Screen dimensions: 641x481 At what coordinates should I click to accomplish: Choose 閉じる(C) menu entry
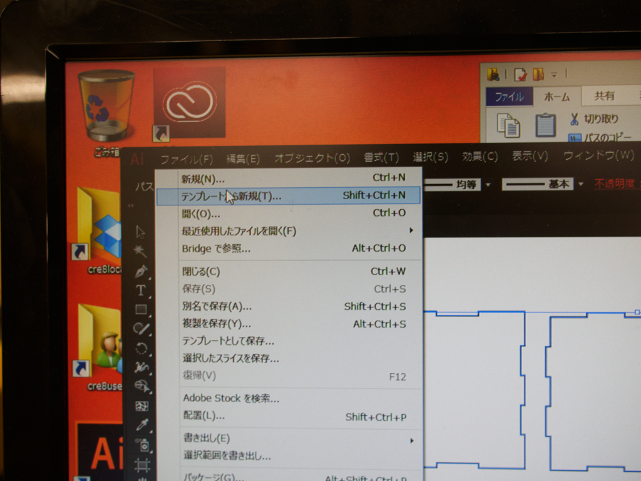coord(288,271)
